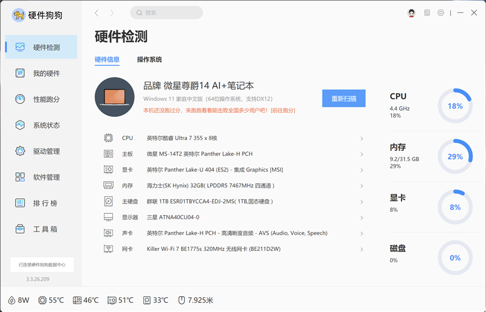Expand the 显示器 三星 row chevron

[x=361, y=217]
